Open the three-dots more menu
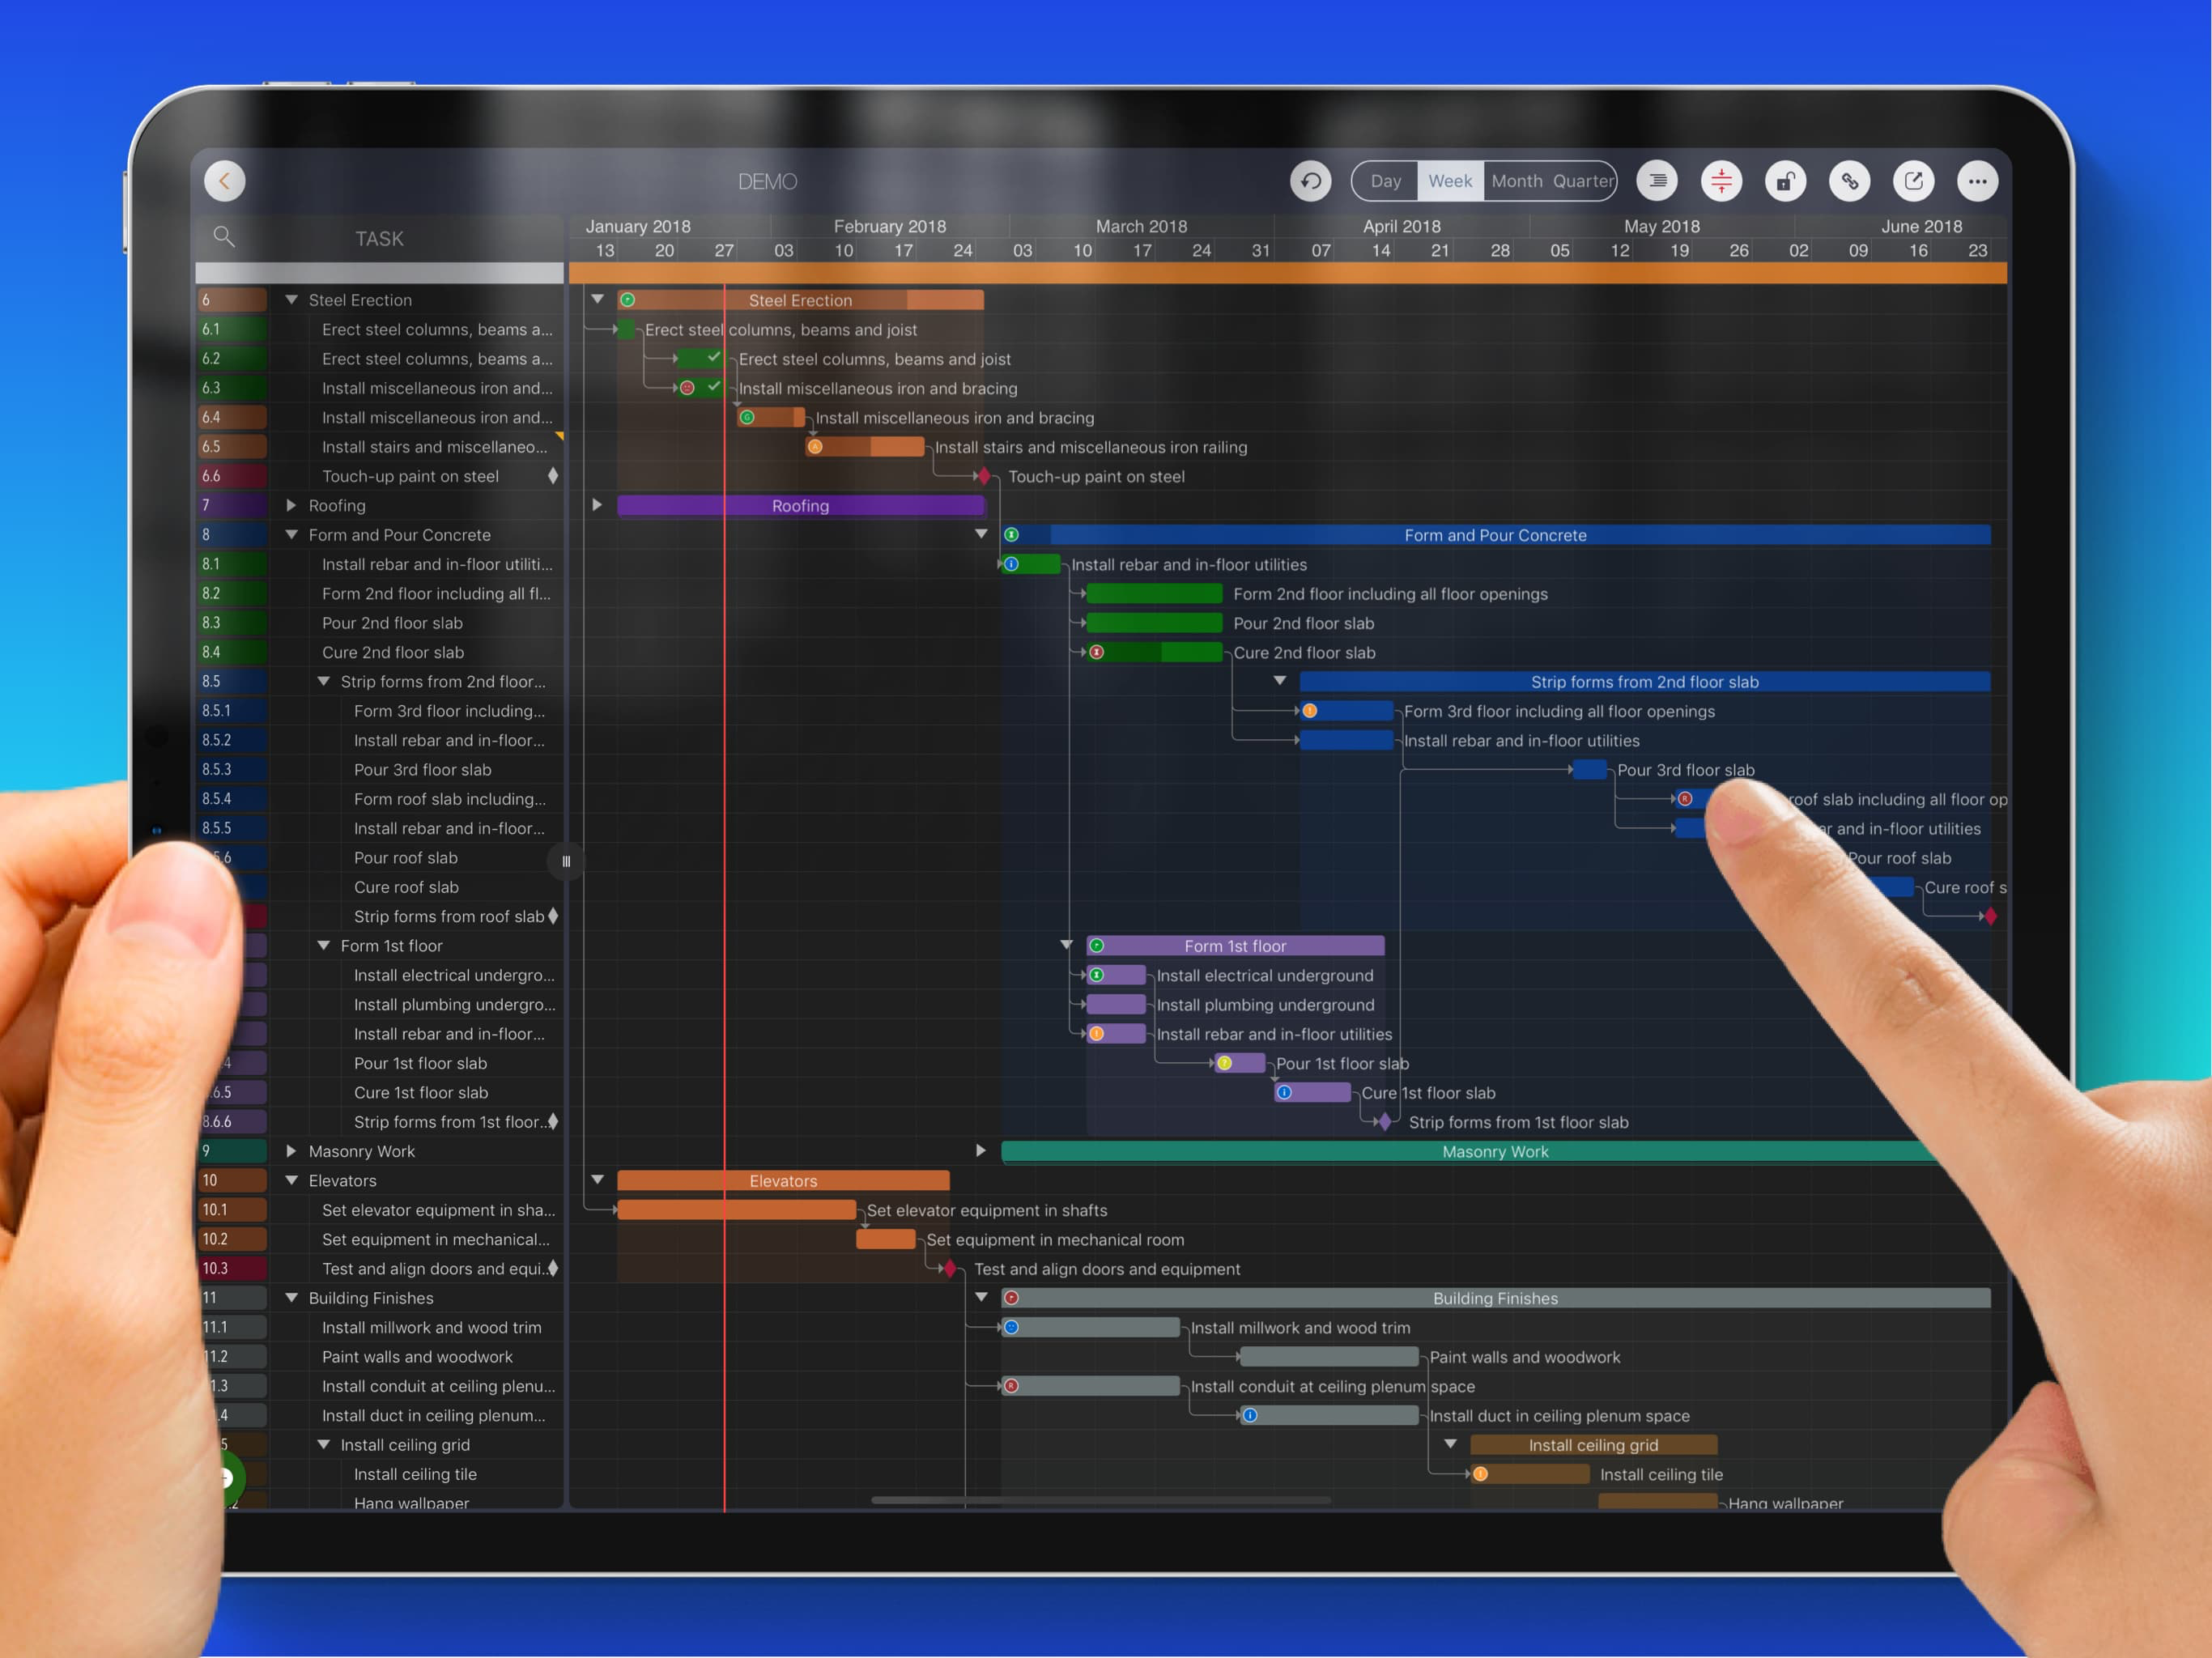The width and height of the screenshot is (2212, 1658). pyautogui.click(x=1977, y=181)
